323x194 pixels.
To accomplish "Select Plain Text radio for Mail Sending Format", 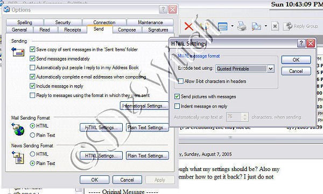I will (32, 135).
